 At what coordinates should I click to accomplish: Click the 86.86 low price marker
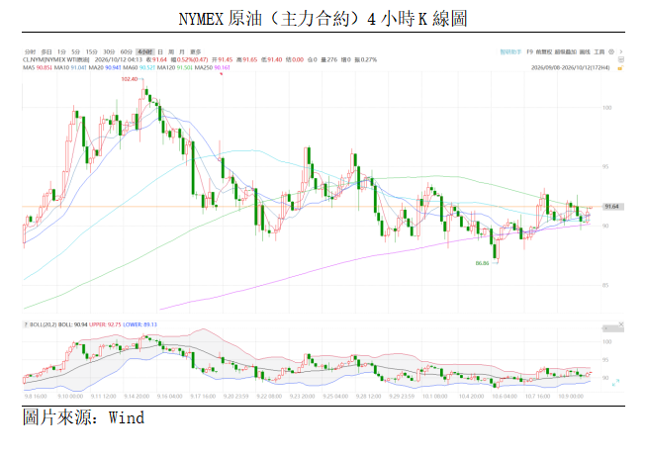tap(482, 263)
